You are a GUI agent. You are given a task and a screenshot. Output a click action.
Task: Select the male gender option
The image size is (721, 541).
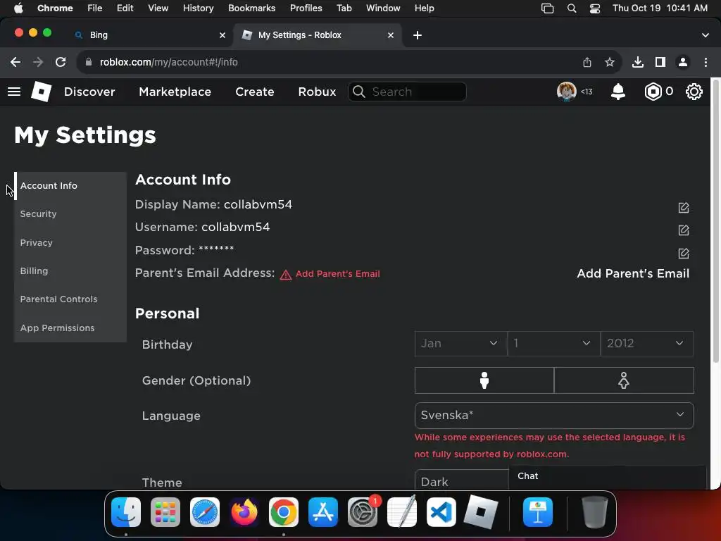click(x=484, y=380)
